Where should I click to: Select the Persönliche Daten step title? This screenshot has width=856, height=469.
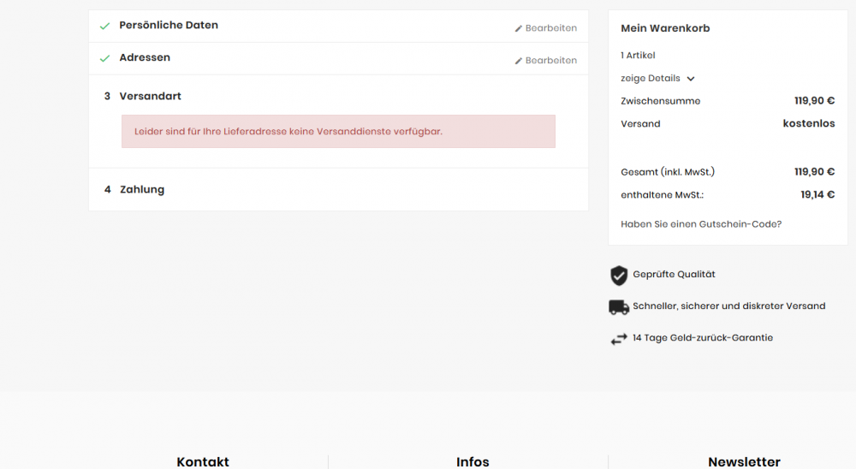tap(169, 25)
